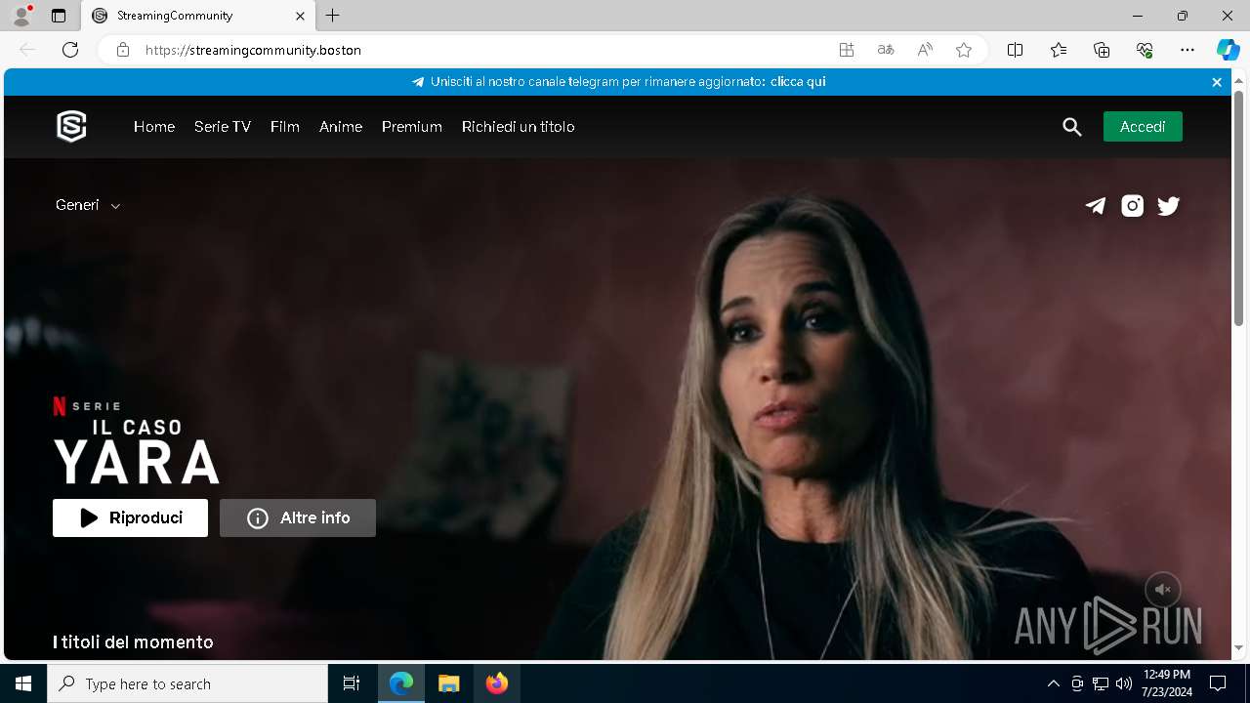Click the translate page icon
The width and height of the screenshot is (1250, 703).
click(886, 50)
